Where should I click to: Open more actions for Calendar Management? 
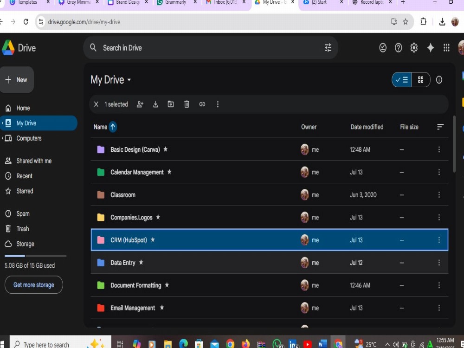439,172
